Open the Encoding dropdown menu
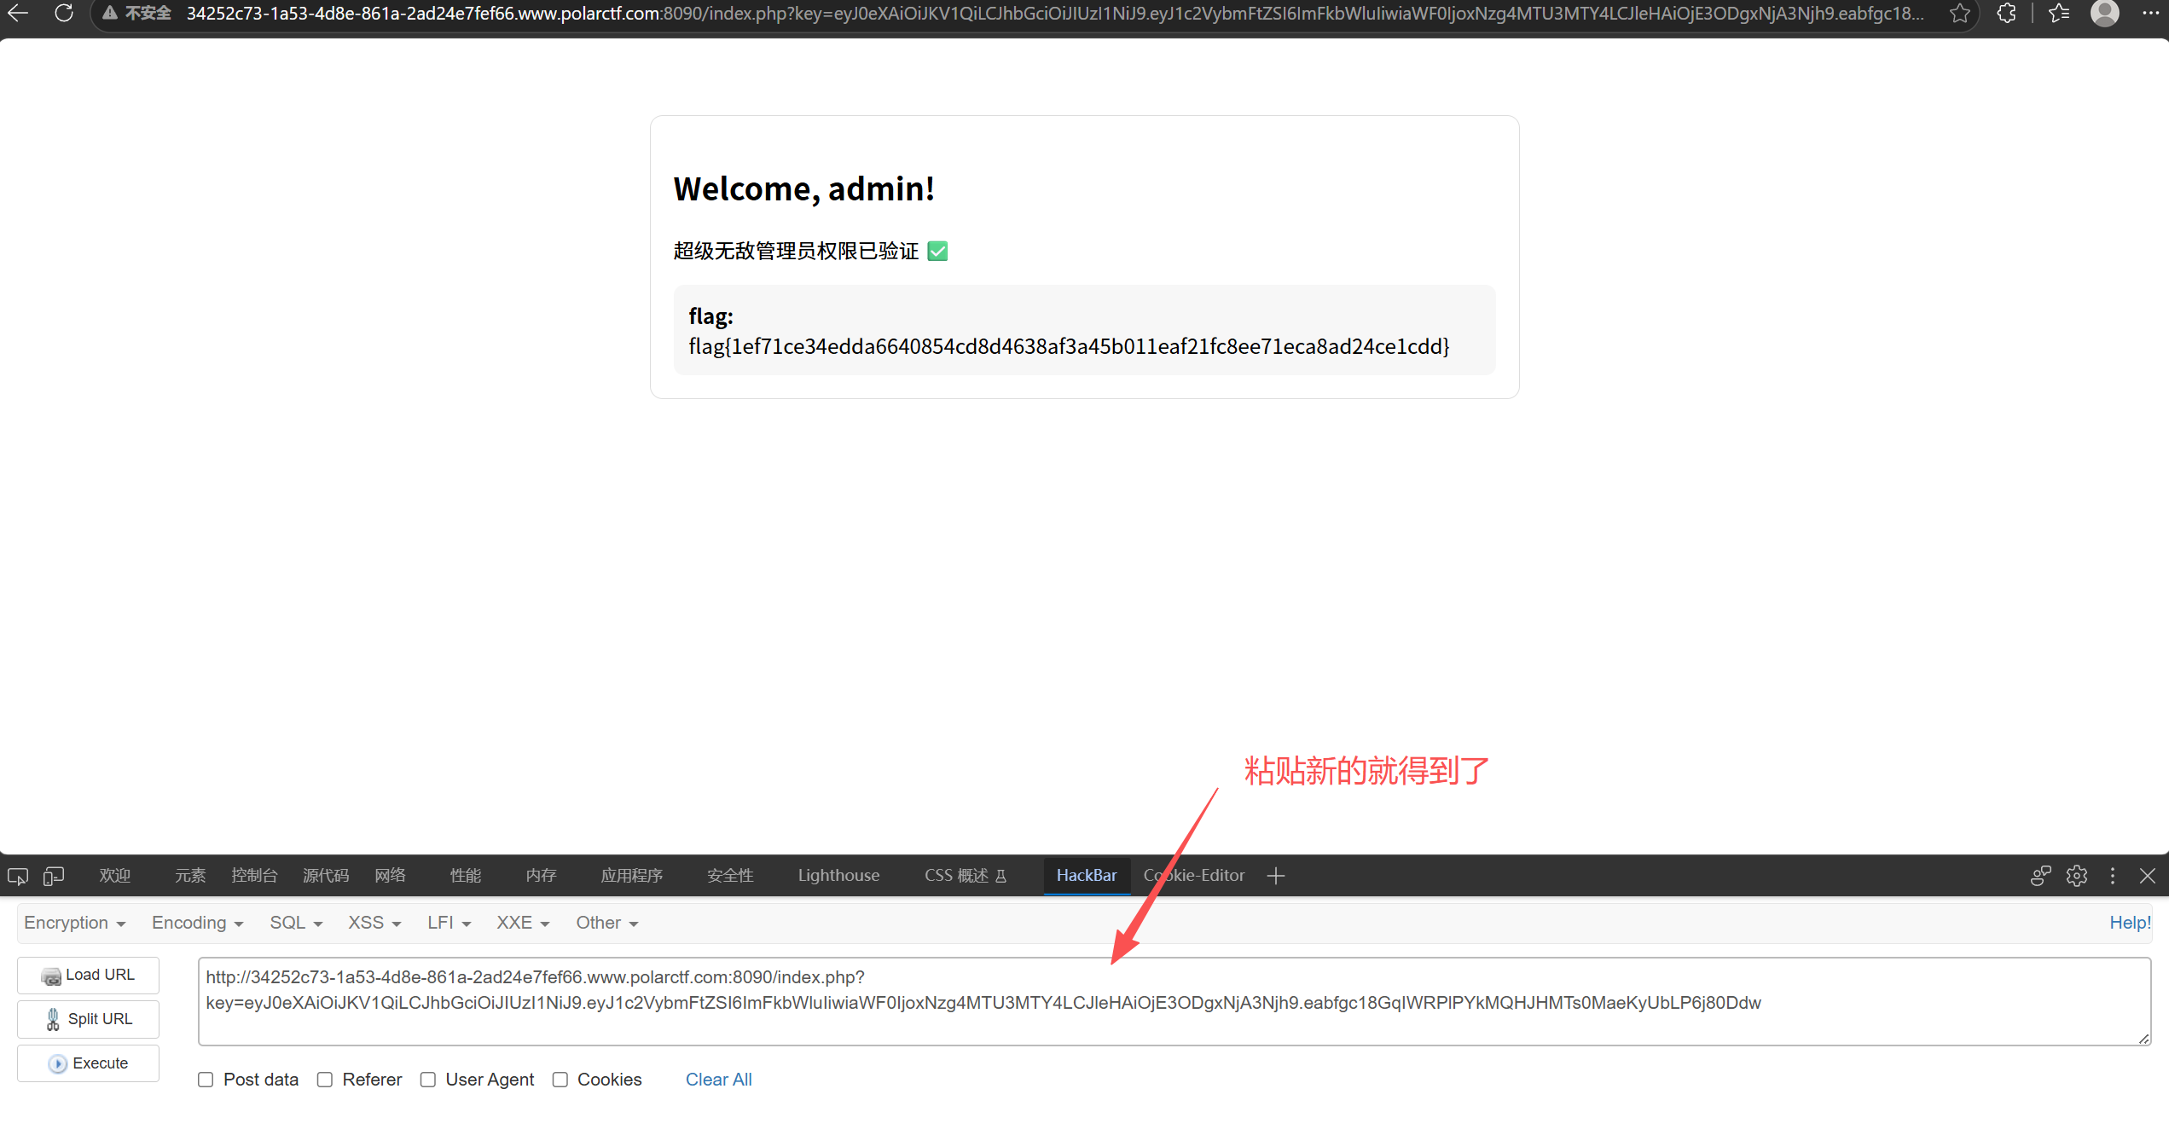 tap(197, 923)
